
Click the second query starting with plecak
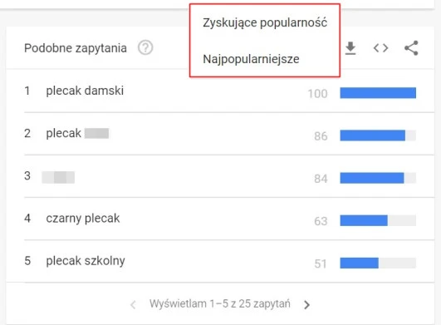click(77, 133)
